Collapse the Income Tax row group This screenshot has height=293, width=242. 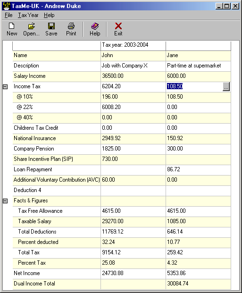coord(5,87)
